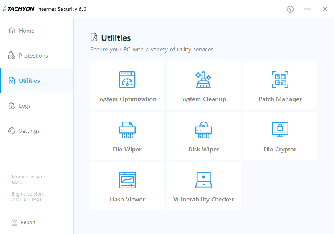Select the File Wiper shredder icon
Screen dimensions: 334x234
127,130
